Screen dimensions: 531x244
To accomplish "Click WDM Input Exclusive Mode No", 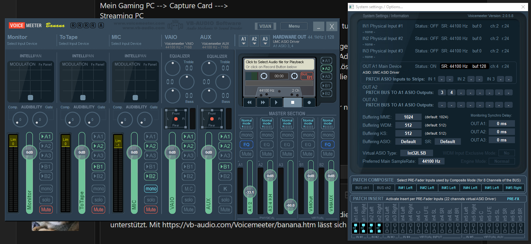I will point(506,153).
